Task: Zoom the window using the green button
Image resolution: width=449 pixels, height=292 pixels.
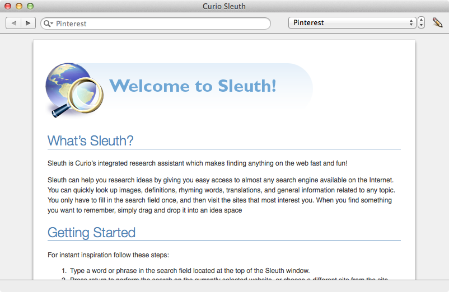Action: click(x=30, y=6)
